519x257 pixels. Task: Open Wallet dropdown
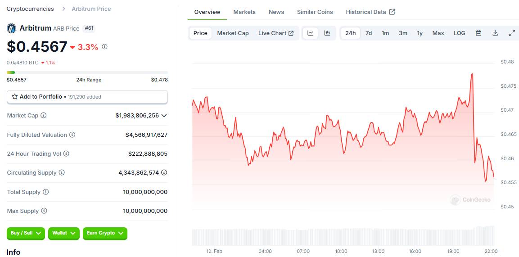tap(63, 233)
